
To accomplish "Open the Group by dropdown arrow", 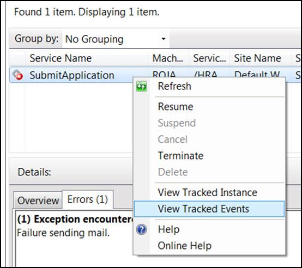I will 164,39.
